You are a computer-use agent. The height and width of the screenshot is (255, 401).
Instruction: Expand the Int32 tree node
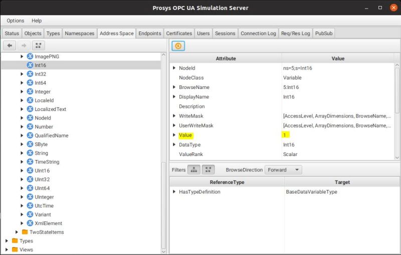pyautogui.click(x=22, y=74)
